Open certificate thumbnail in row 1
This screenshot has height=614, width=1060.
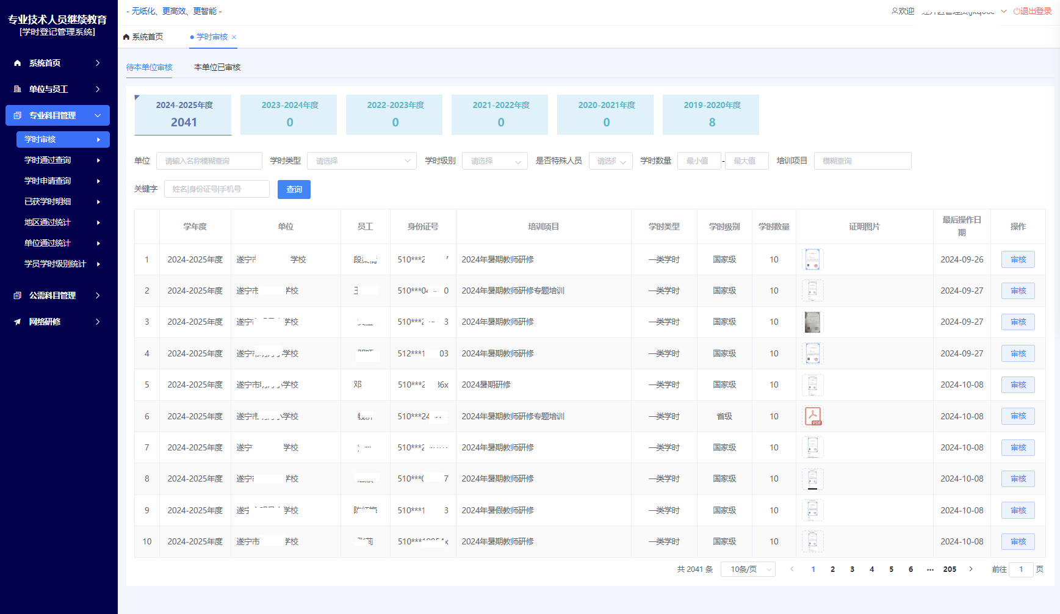click(x=812, y=259)
